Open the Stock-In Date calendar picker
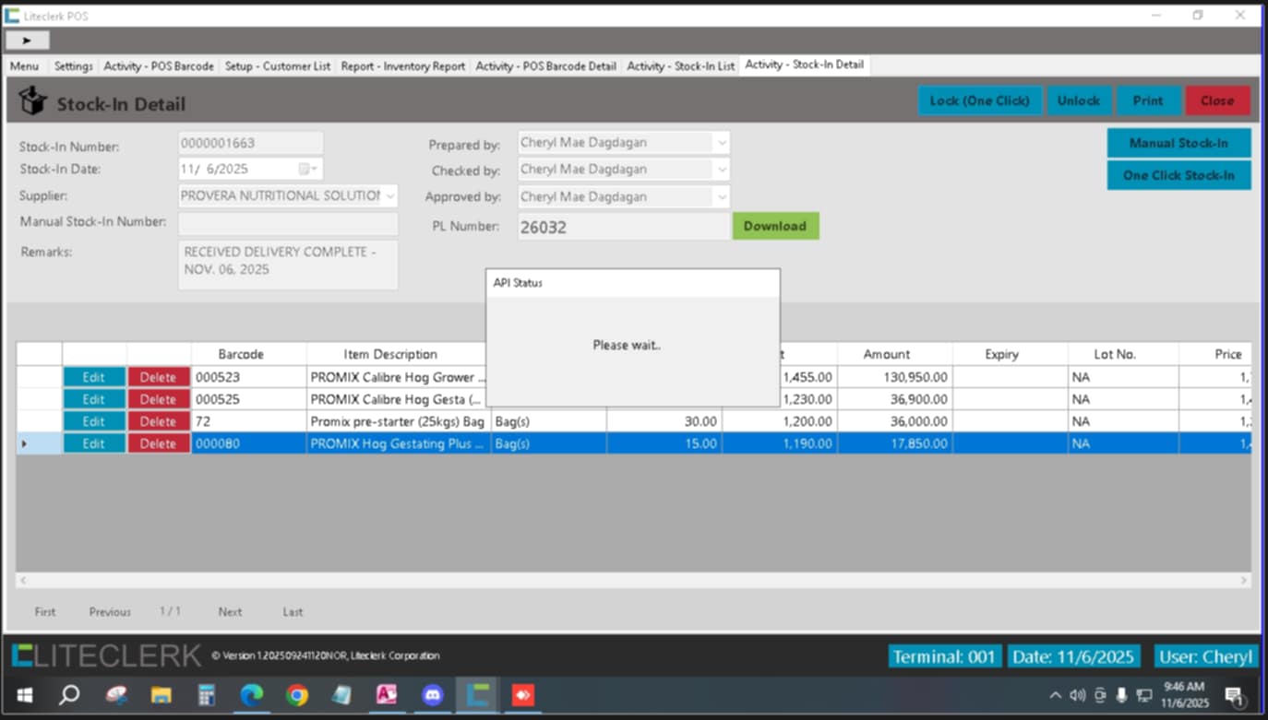 coord(307,170)
